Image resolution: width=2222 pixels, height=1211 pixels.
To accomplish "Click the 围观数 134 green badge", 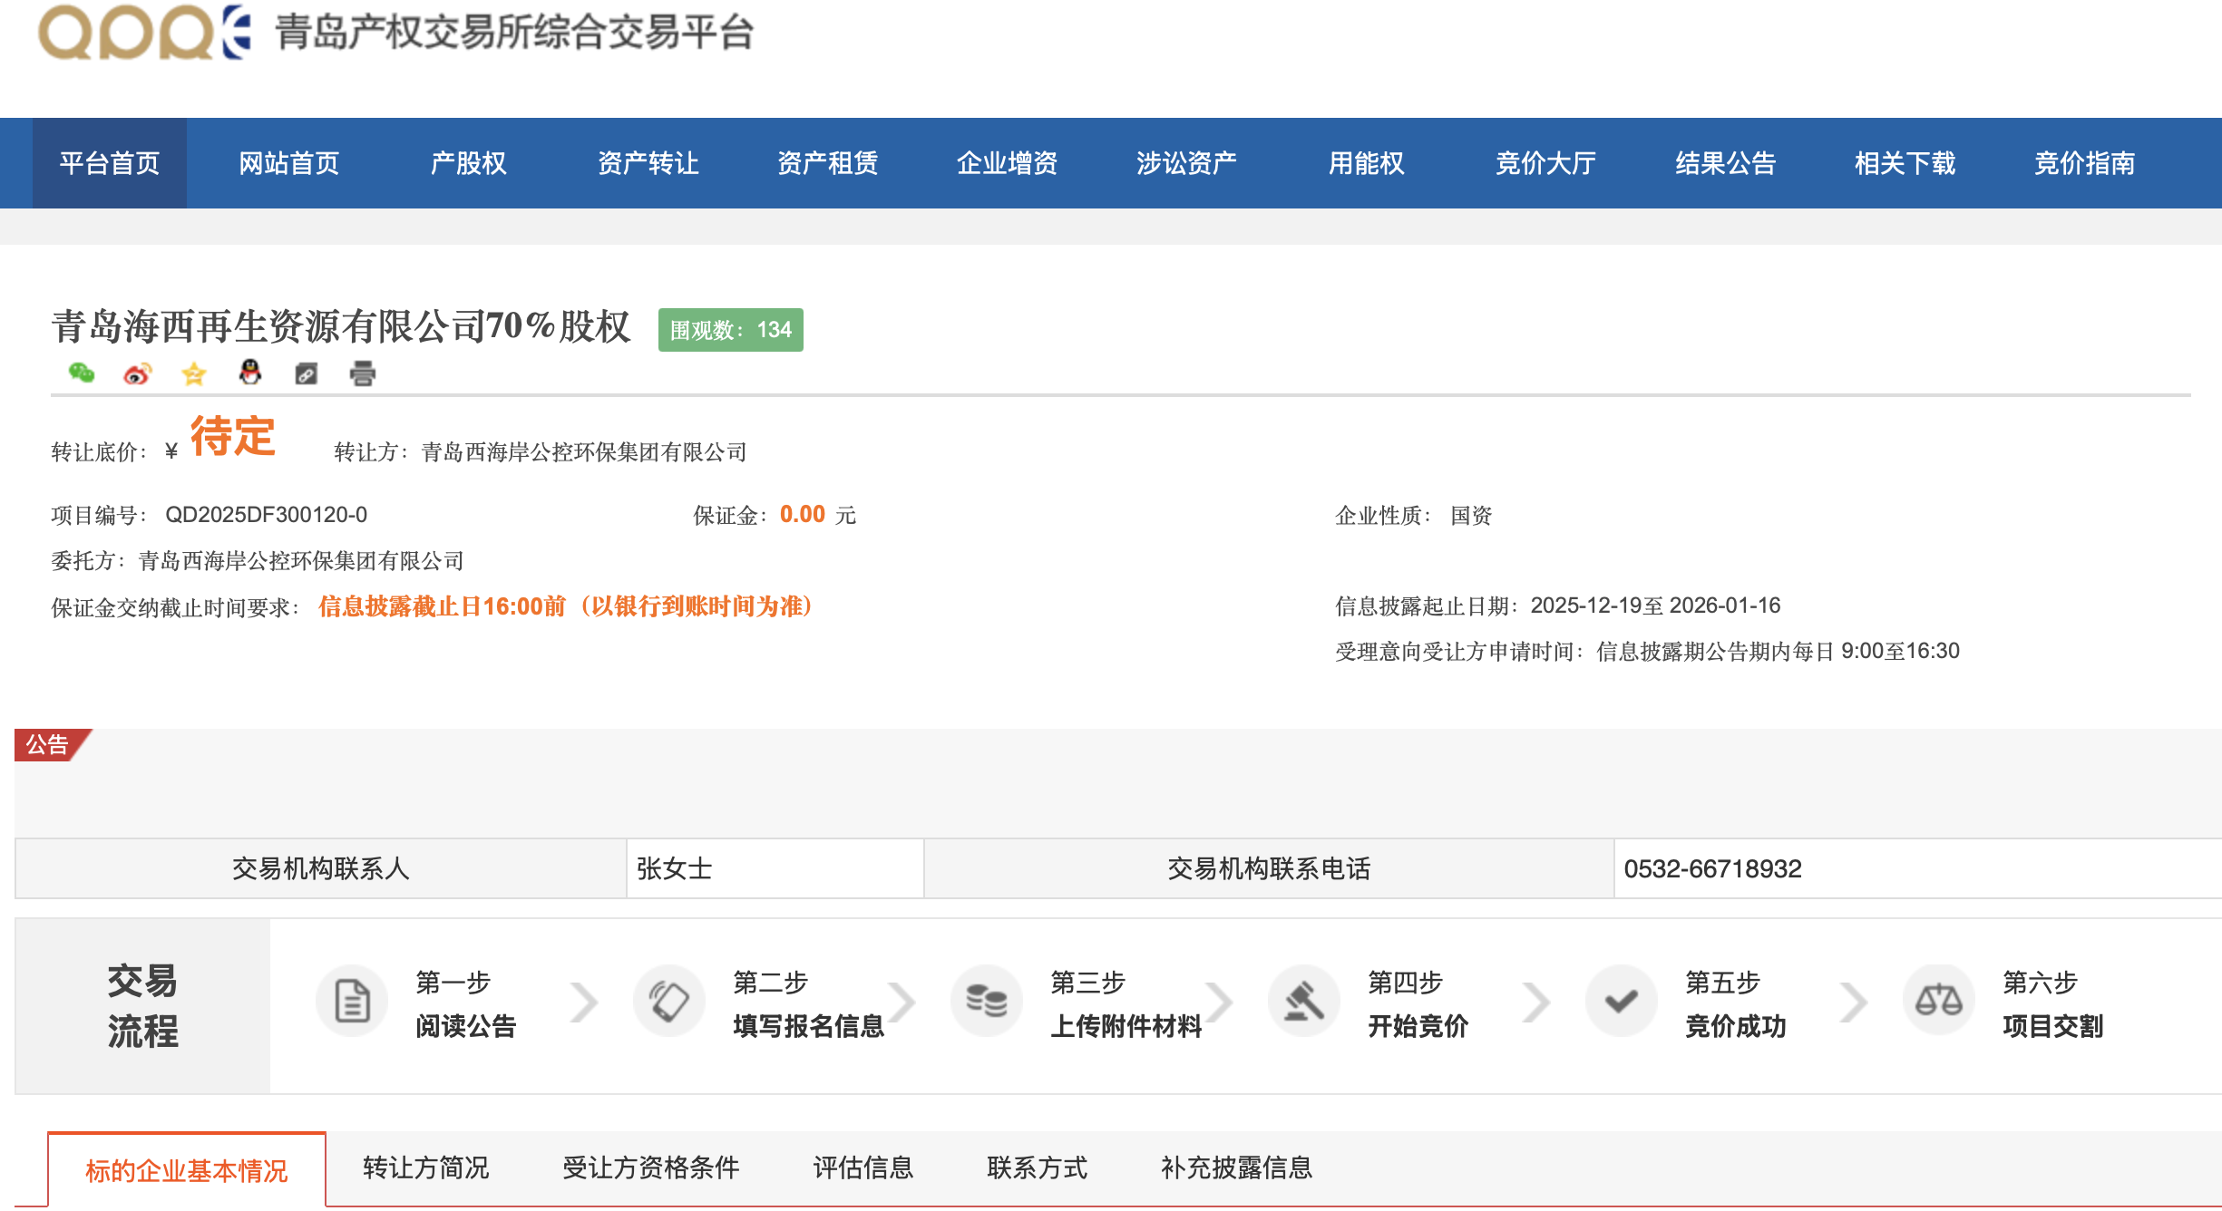I will [x=730, y=330].
